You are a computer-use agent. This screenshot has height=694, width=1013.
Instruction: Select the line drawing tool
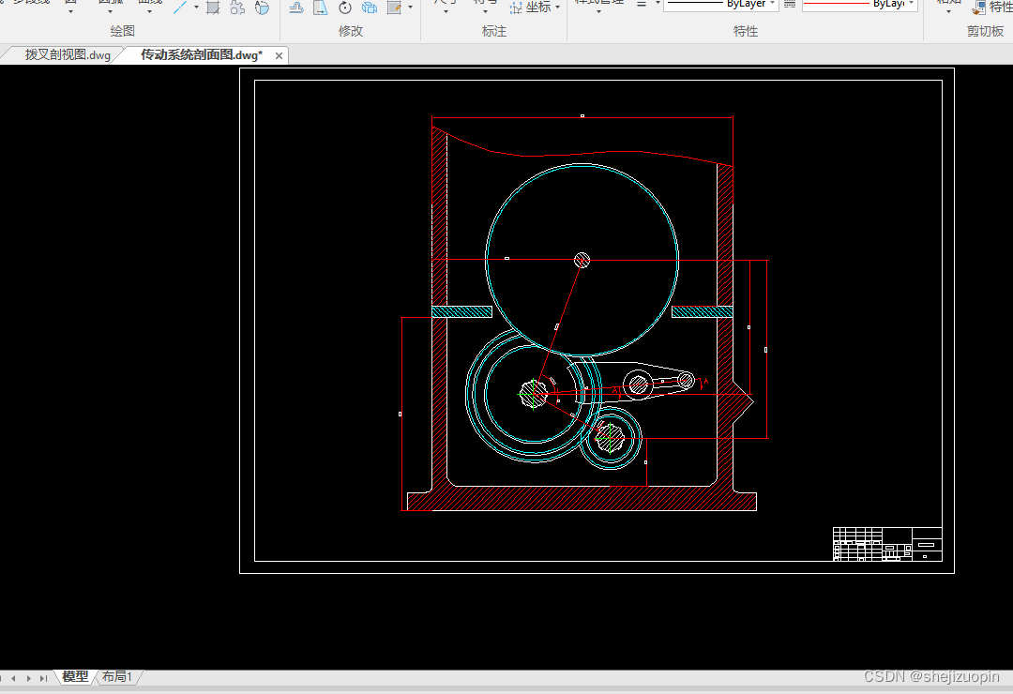pyautogui.click(x=180, y=8)
